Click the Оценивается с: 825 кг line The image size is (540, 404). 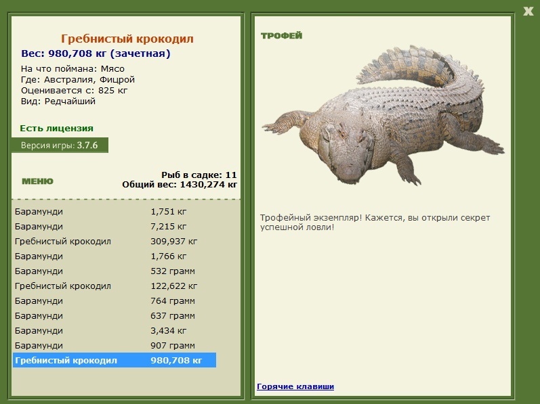coord(74,91)
